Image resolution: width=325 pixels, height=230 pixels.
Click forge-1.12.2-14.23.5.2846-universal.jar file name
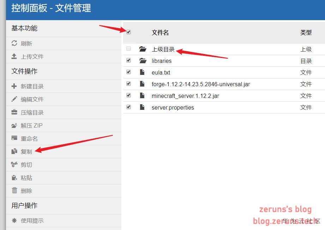(201, 84)
